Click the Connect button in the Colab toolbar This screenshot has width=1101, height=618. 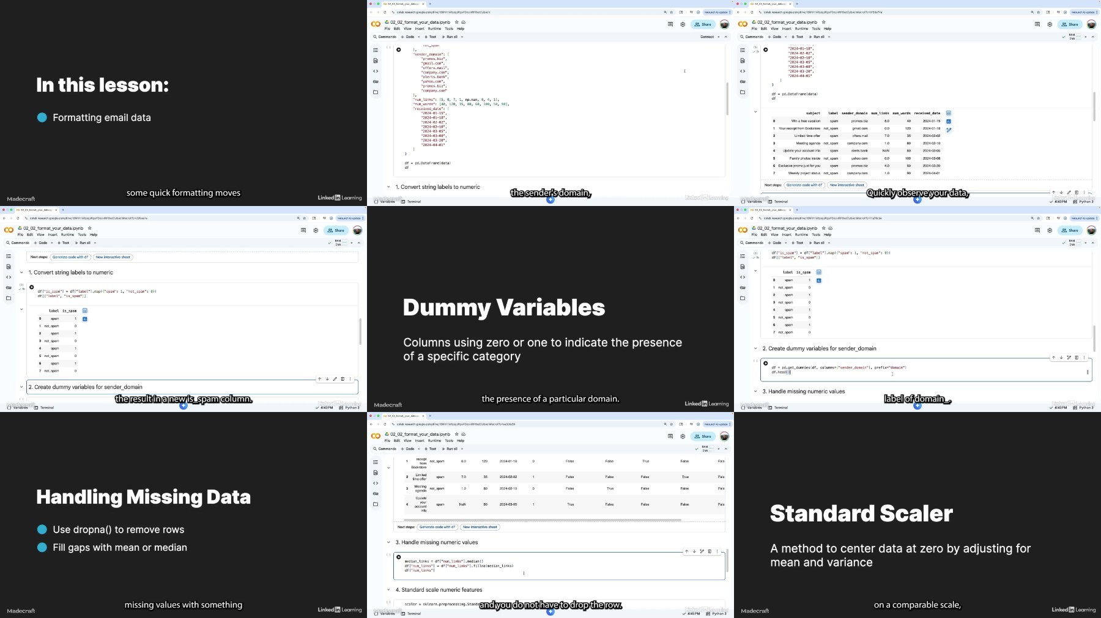coord(707,37)
